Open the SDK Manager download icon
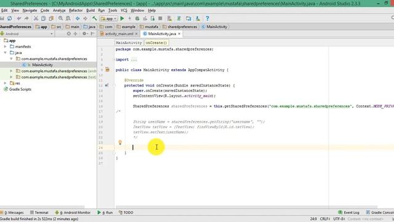 198,18
